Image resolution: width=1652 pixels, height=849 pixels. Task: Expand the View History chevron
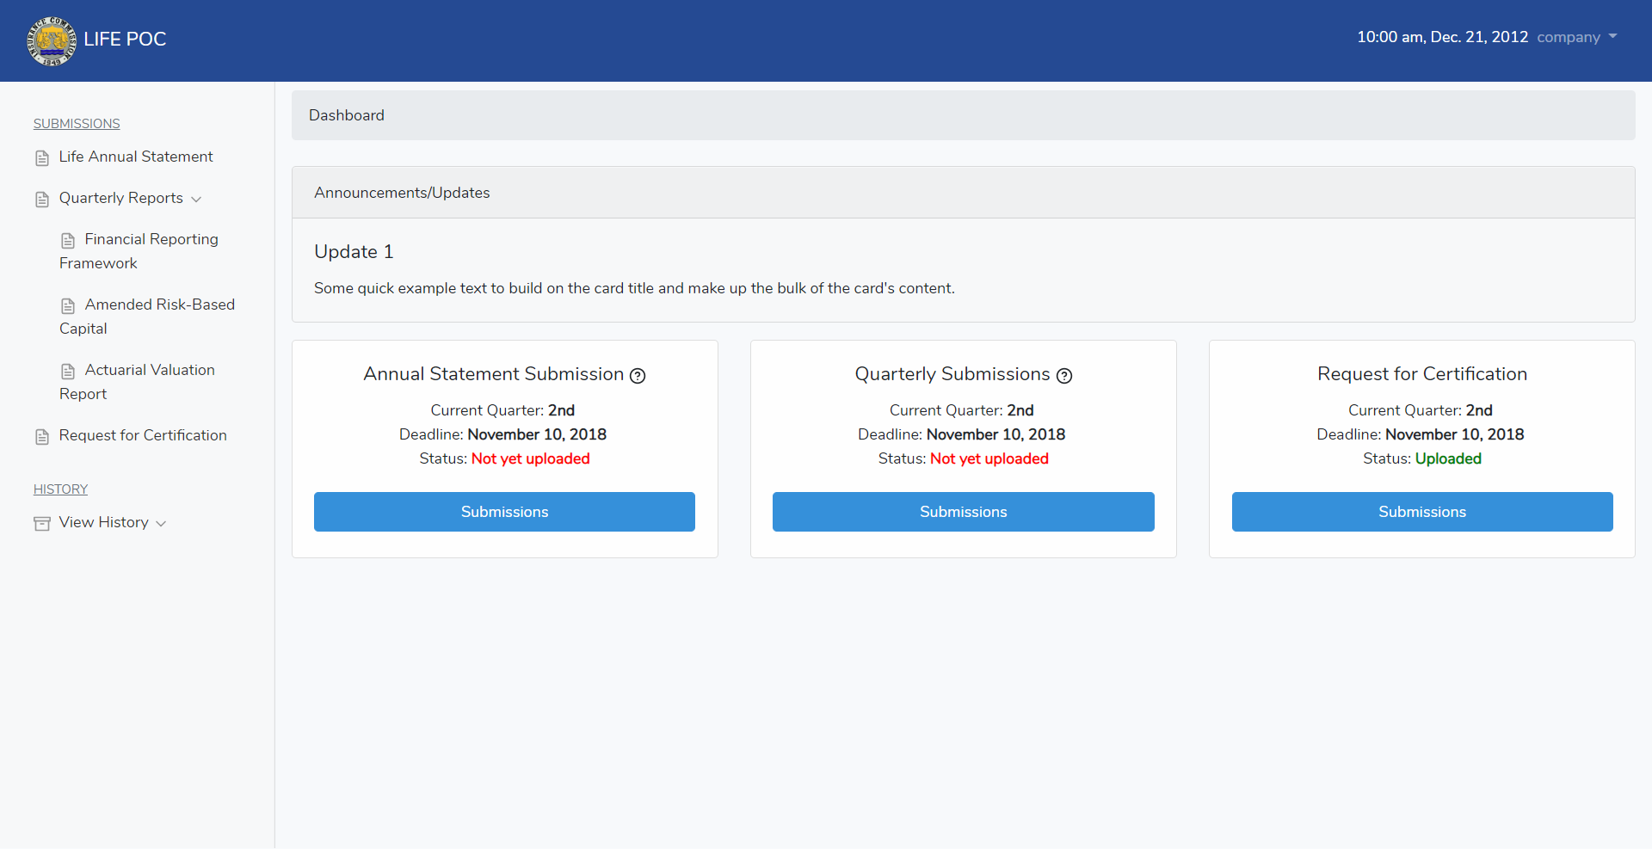tap(161, 524)
